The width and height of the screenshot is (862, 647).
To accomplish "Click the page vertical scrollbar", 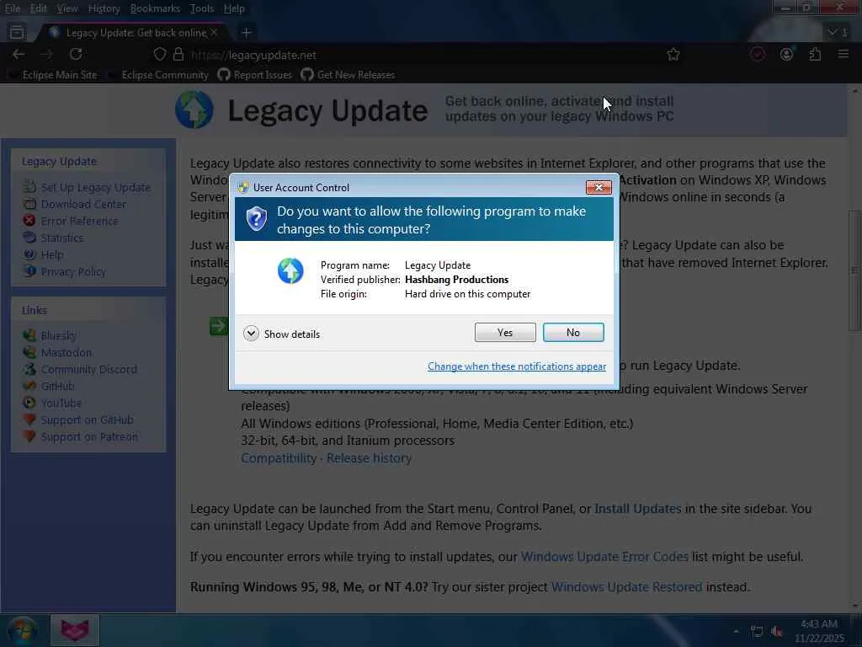I will pos(855,270).
